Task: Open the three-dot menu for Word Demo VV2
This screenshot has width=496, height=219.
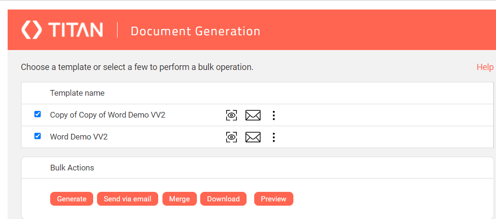Action: (274, 137)
